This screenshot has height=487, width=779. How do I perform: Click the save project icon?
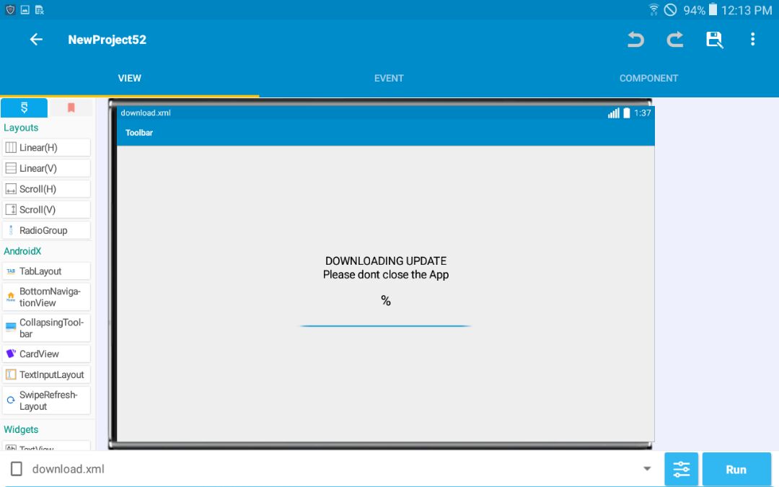(x=714, y=40)
